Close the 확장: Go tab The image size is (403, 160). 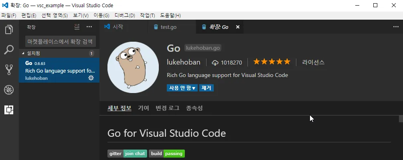click(238, 27)
